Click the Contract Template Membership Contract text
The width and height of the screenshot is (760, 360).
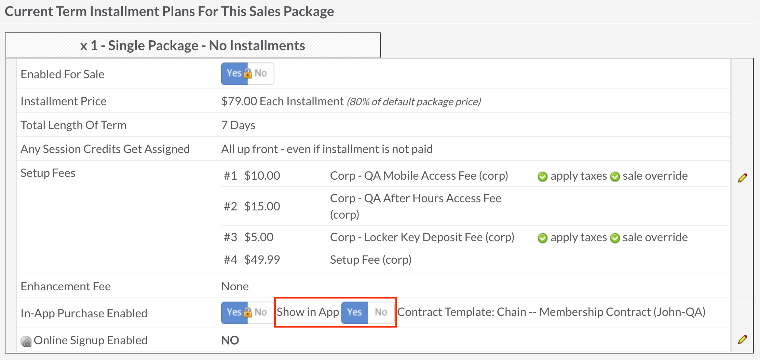(x=551, y=312)
